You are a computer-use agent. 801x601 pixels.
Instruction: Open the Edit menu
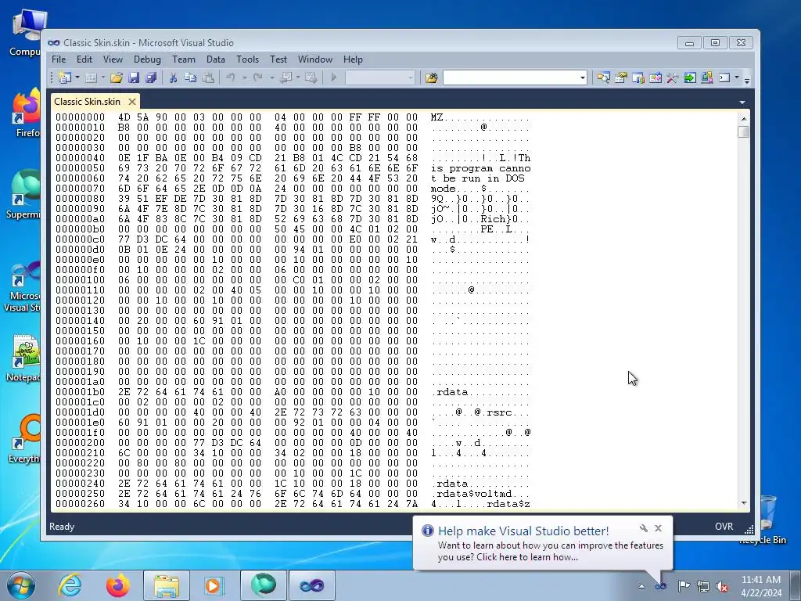click(84, 59)
